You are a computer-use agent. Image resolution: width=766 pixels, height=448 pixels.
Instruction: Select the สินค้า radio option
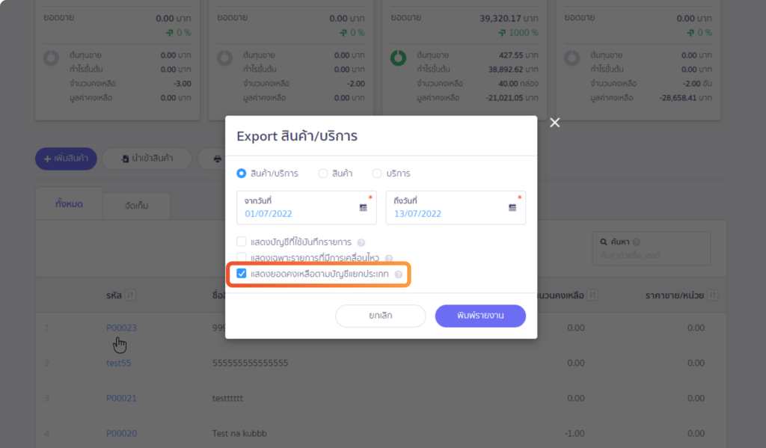click(x=323, y=174)
